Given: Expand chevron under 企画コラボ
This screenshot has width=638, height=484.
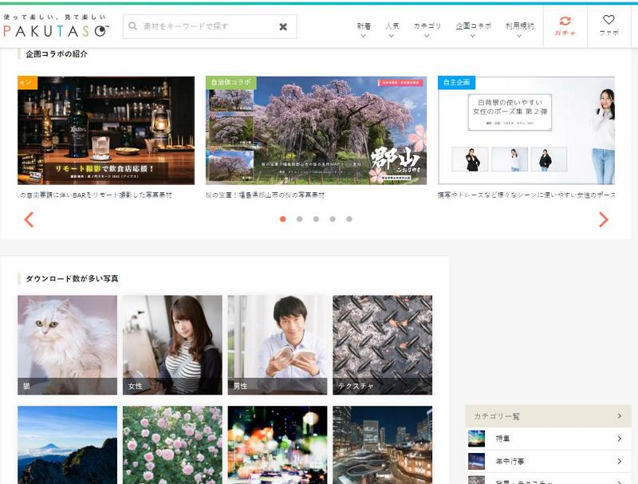Looking at the screenshot, I should (472, 36).
